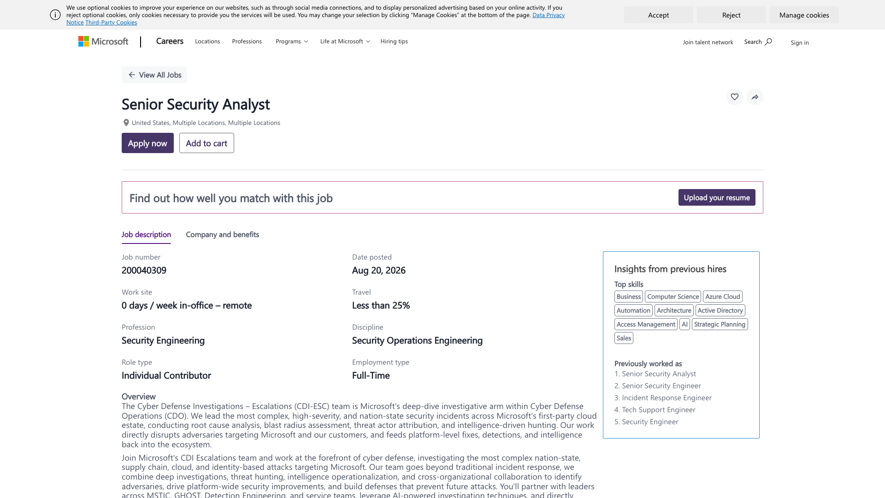This screenshot has width=885, height=498.
Task: Click '0 days / week in-office – remote'
Action: [x=187, y=305]
